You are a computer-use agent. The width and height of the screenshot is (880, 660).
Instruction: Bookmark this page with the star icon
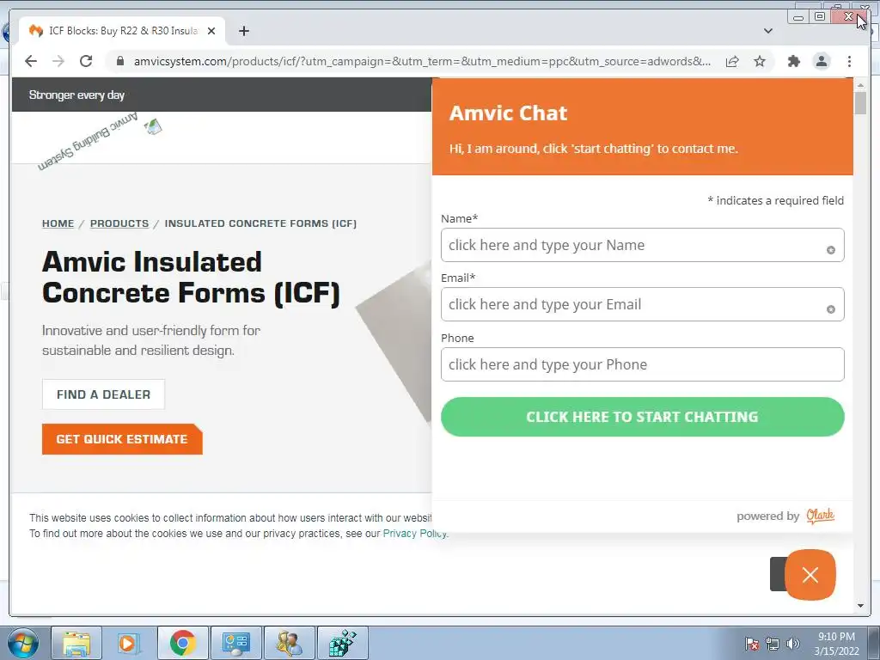pyautogui.click(x=760, y=61)
